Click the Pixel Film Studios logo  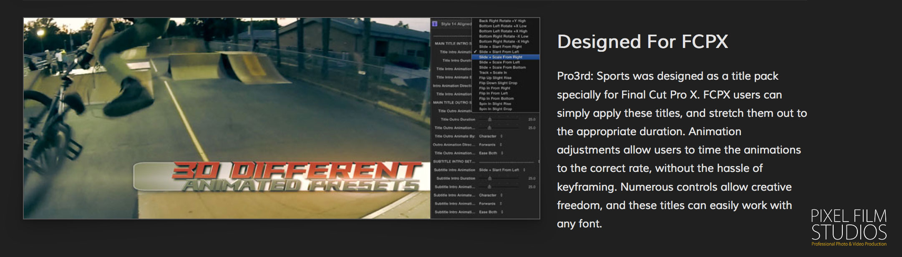pyautogui.click(x=849, y=228)
